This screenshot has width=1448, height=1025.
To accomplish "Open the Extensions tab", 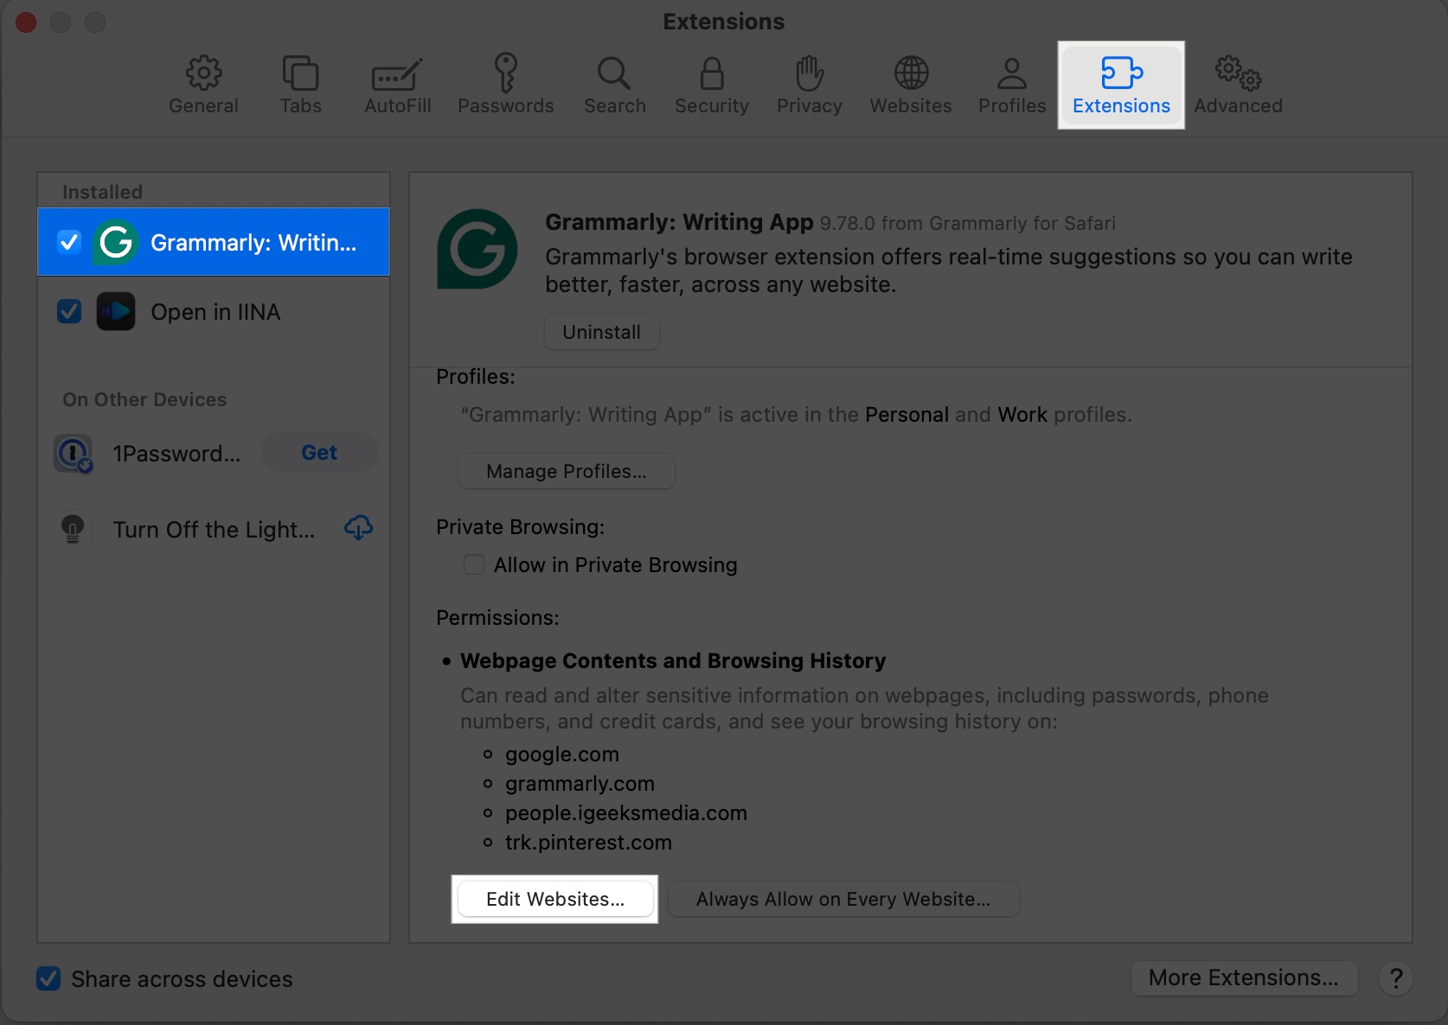I will (1121, 82).
